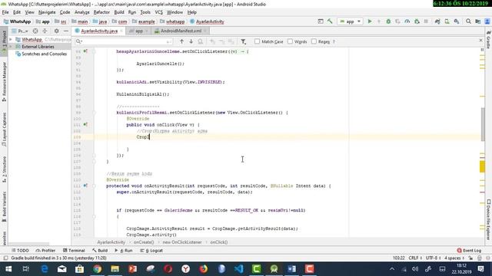Click the locate in project target icon

tap(35, 31)
